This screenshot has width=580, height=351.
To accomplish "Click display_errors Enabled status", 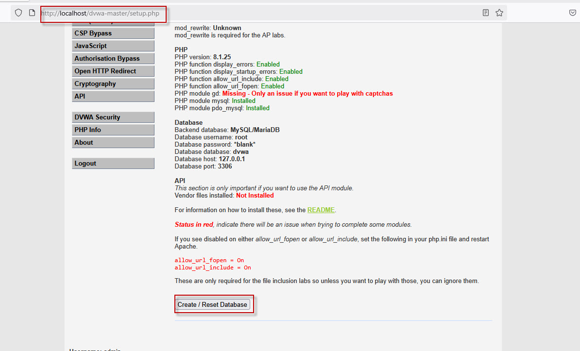I will (x=268, y=65).
